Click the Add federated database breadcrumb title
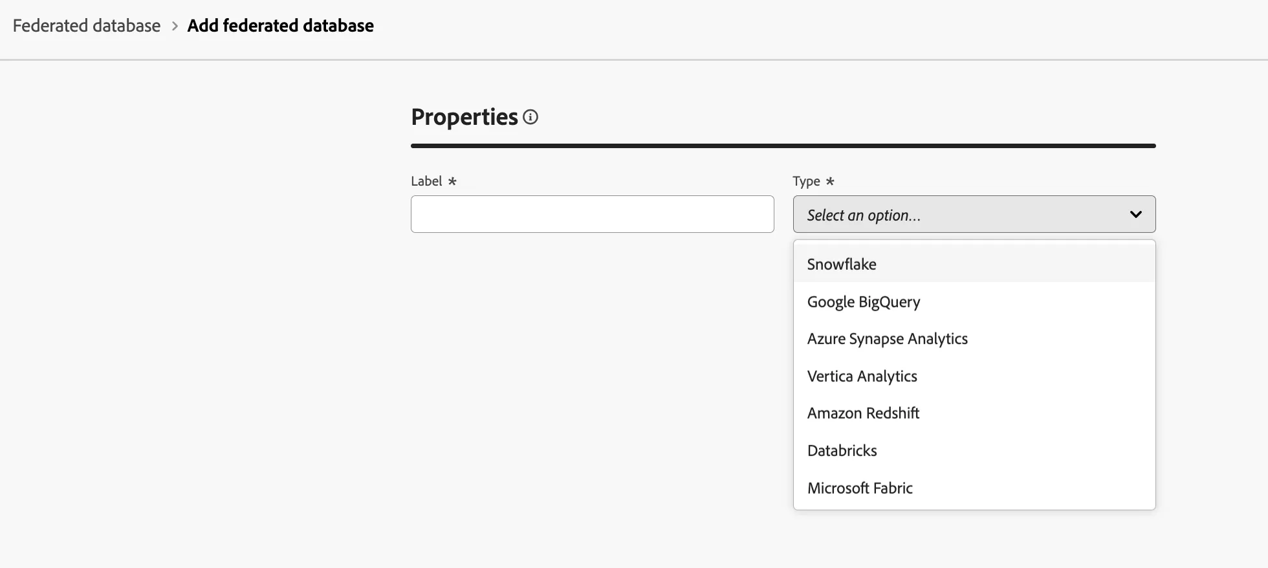The image size is (1268, 568). tap(281, 26)
